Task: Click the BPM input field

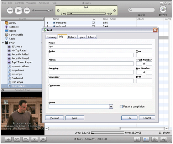Action: [x=144, y=81]
